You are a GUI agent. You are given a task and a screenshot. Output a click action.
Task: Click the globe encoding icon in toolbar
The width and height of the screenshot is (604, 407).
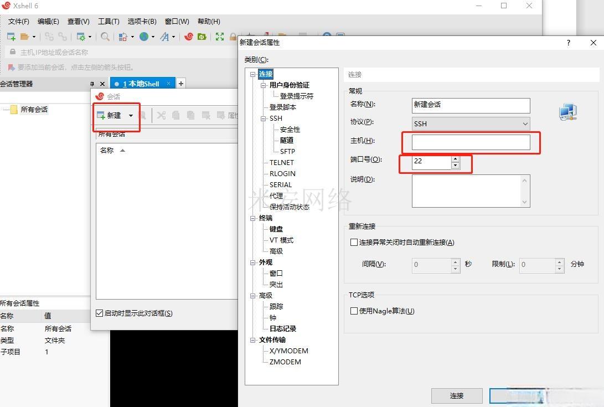click(144, 37)
